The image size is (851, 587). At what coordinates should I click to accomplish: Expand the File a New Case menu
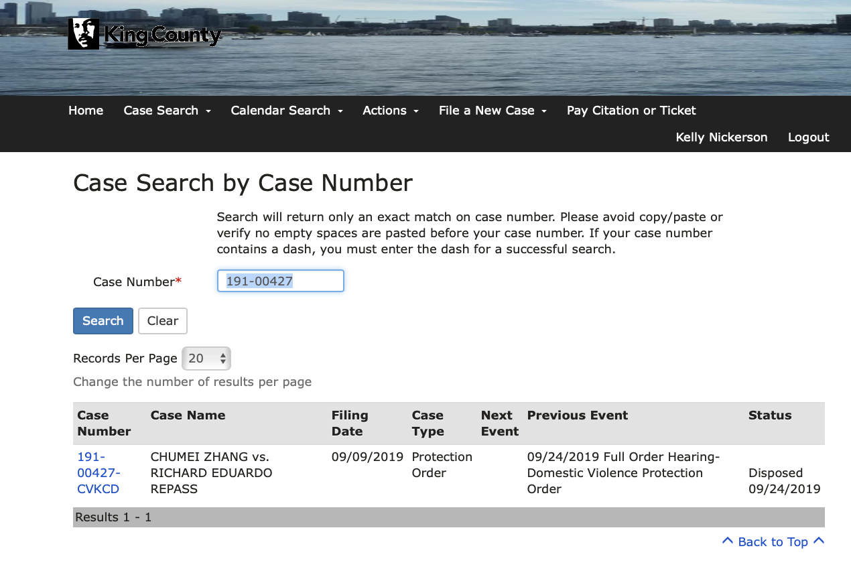pos(493,111)
